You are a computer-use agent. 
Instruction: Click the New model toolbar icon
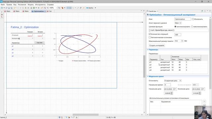click(2, 8)
